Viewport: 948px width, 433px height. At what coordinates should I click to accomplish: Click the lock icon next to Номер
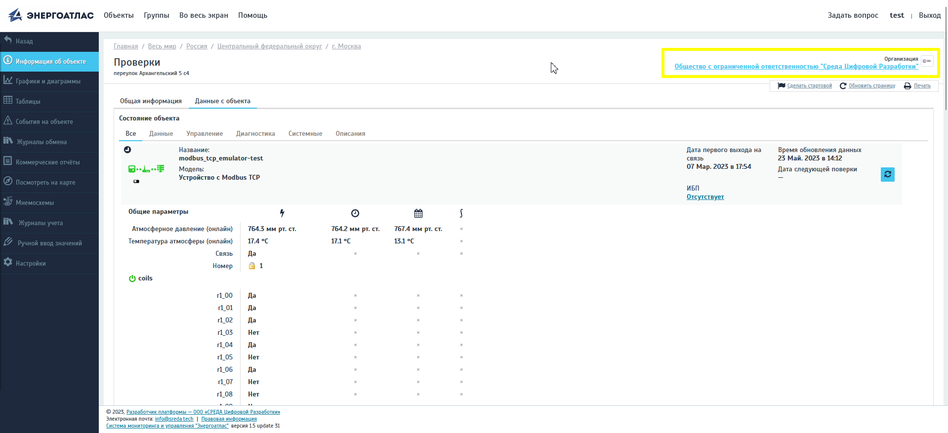pos(252,266)
